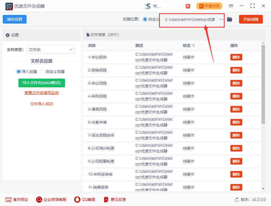Open QQ客服 penguin icon
271x206 pixels.
coord(77,199)
